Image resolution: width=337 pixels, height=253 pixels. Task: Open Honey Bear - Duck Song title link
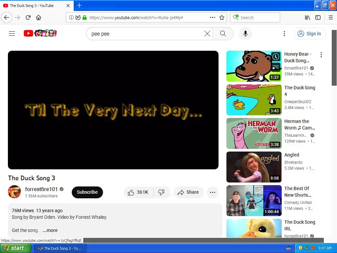[298, 57]
